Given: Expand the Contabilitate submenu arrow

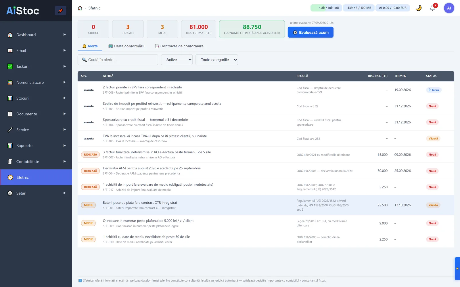Looking at the screenshot, I should click(65, 162).
